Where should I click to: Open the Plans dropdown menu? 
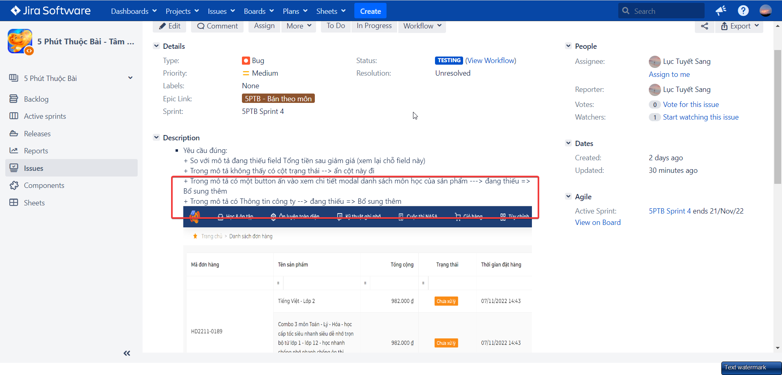[x=295, y=11]
